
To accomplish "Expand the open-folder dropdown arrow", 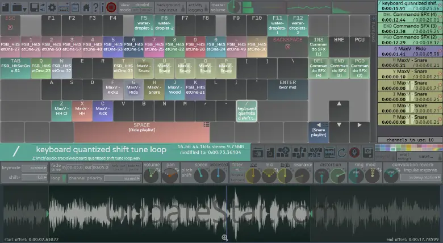I will 25,9.
